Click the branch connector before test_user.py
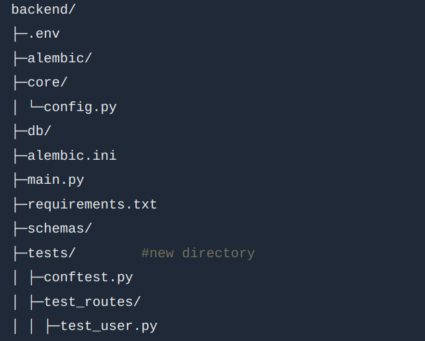Image resolution: width=425 pixels, height=341 pixels. point(53,326)
